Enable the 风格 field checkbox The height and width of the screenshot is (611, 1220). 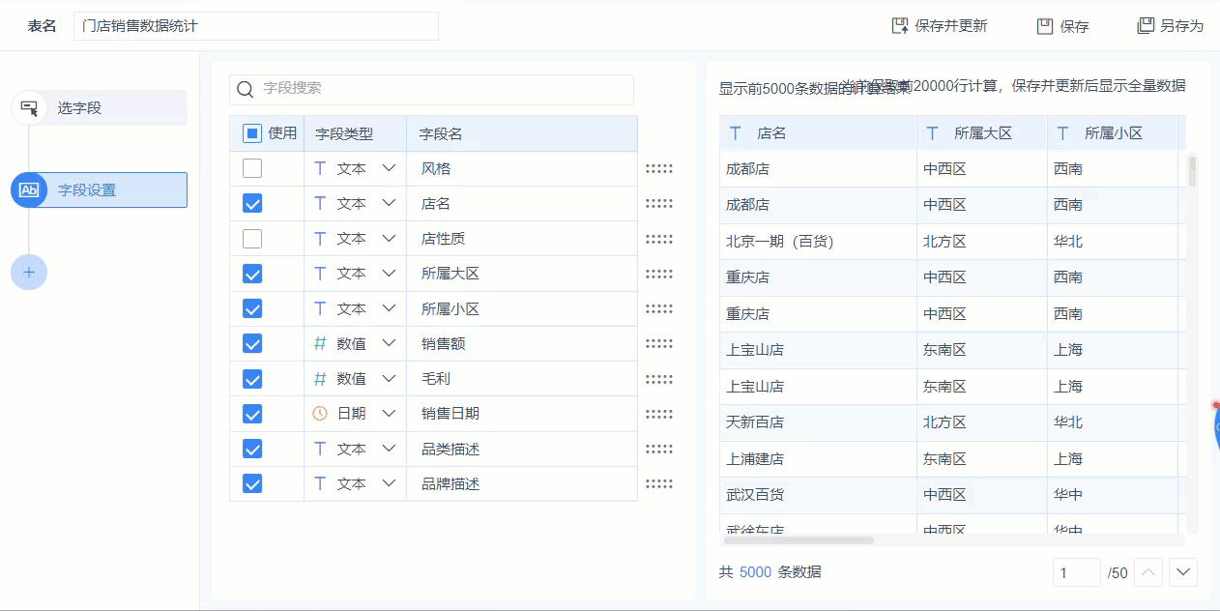[252, 168]
